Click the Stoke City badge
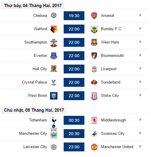This screenshot has width=151, height=157. tap(94, 96)
